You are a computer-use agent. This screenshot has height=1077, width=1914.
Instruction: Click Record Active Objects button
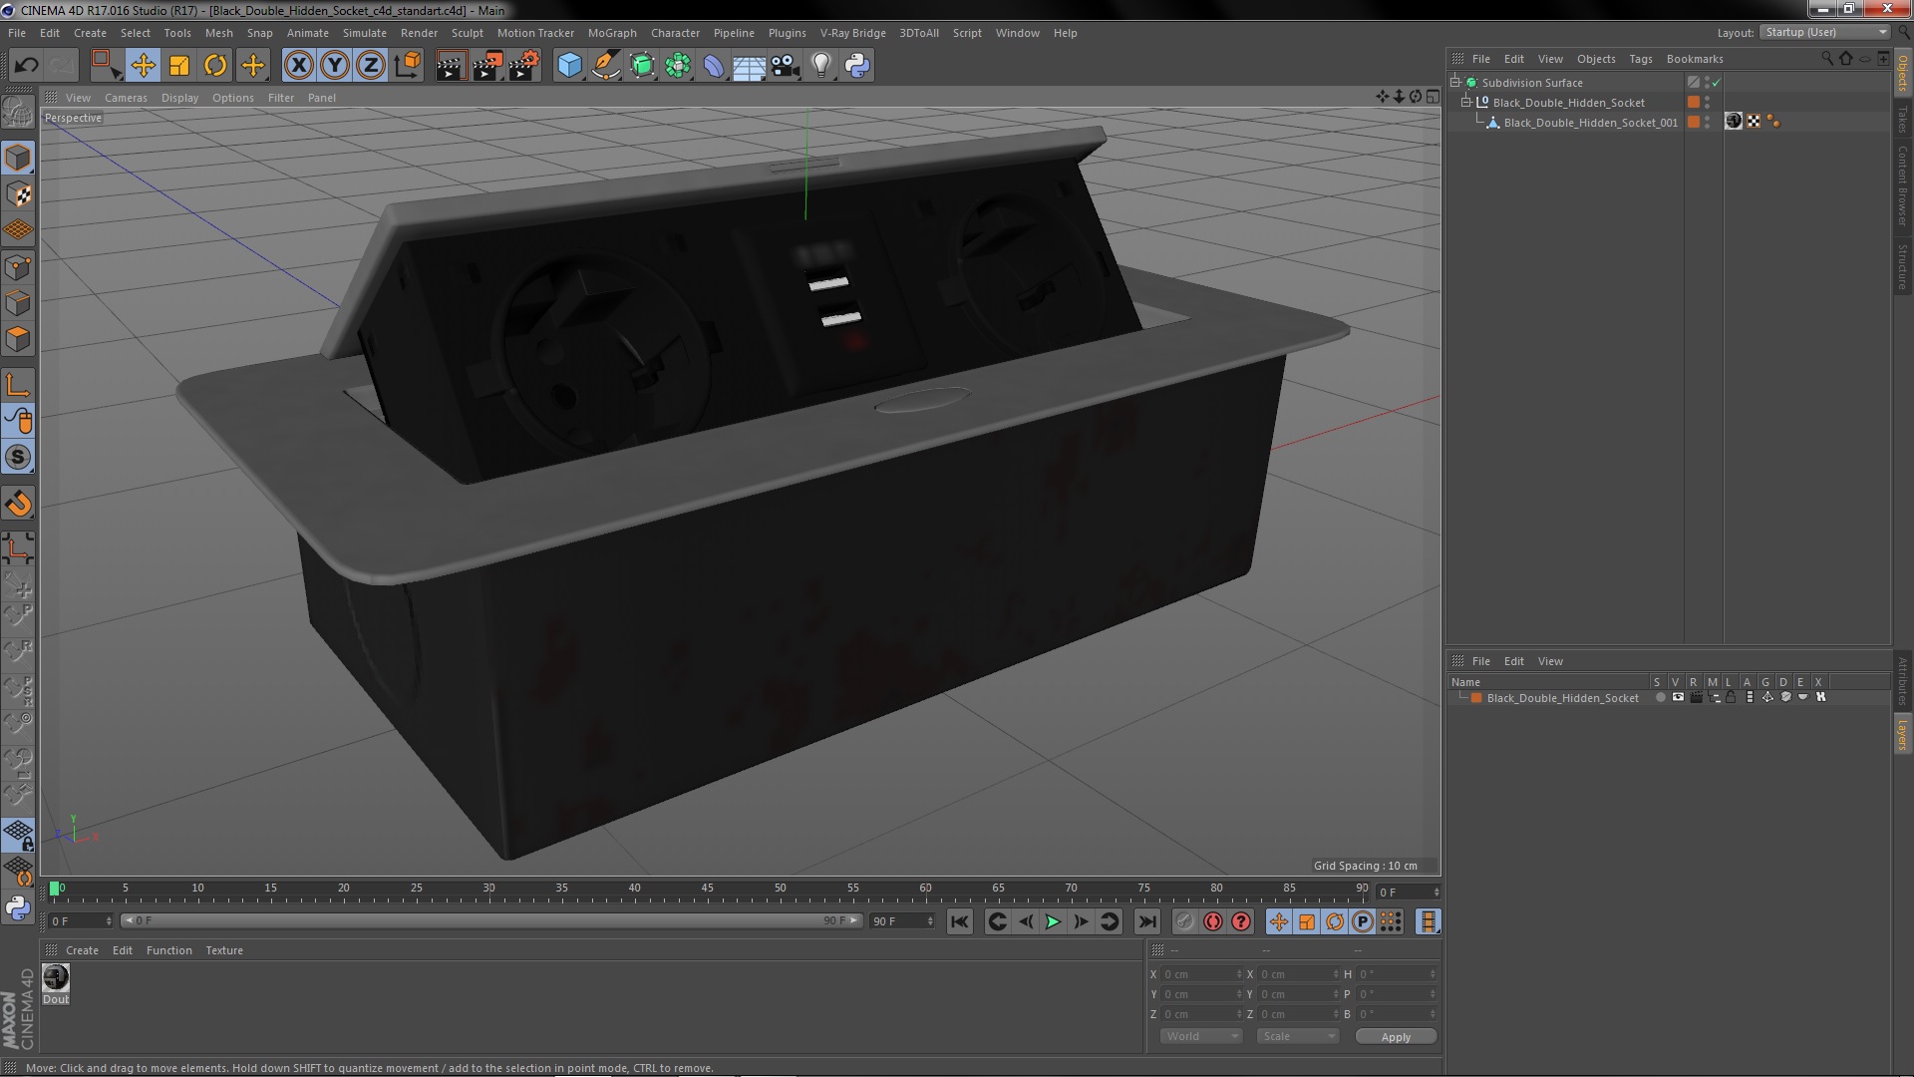tap(1185, 921)
